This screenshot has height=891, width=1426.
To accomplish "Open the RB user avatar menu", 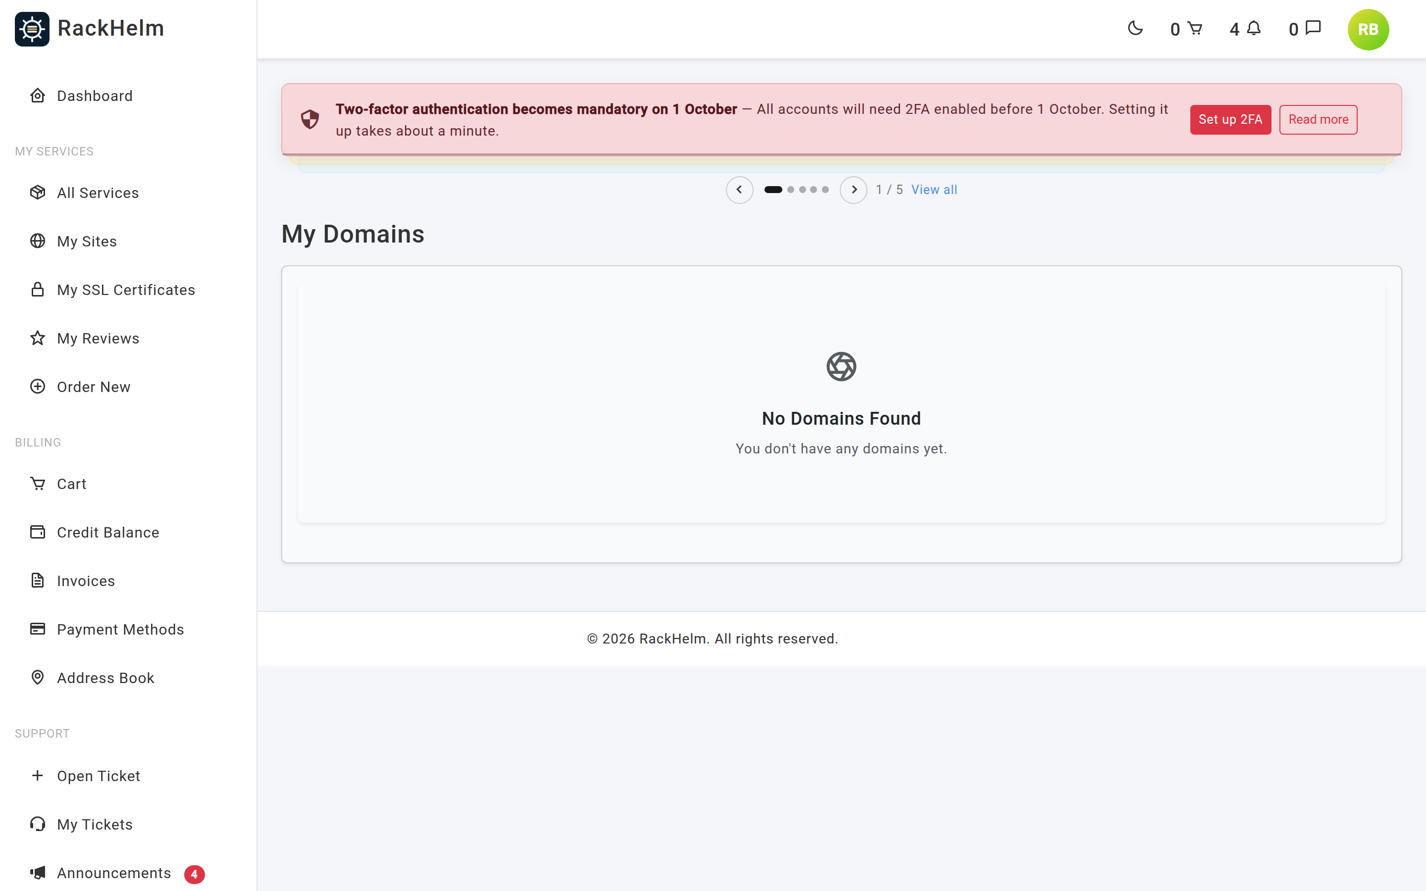I will coord(1368,30).
